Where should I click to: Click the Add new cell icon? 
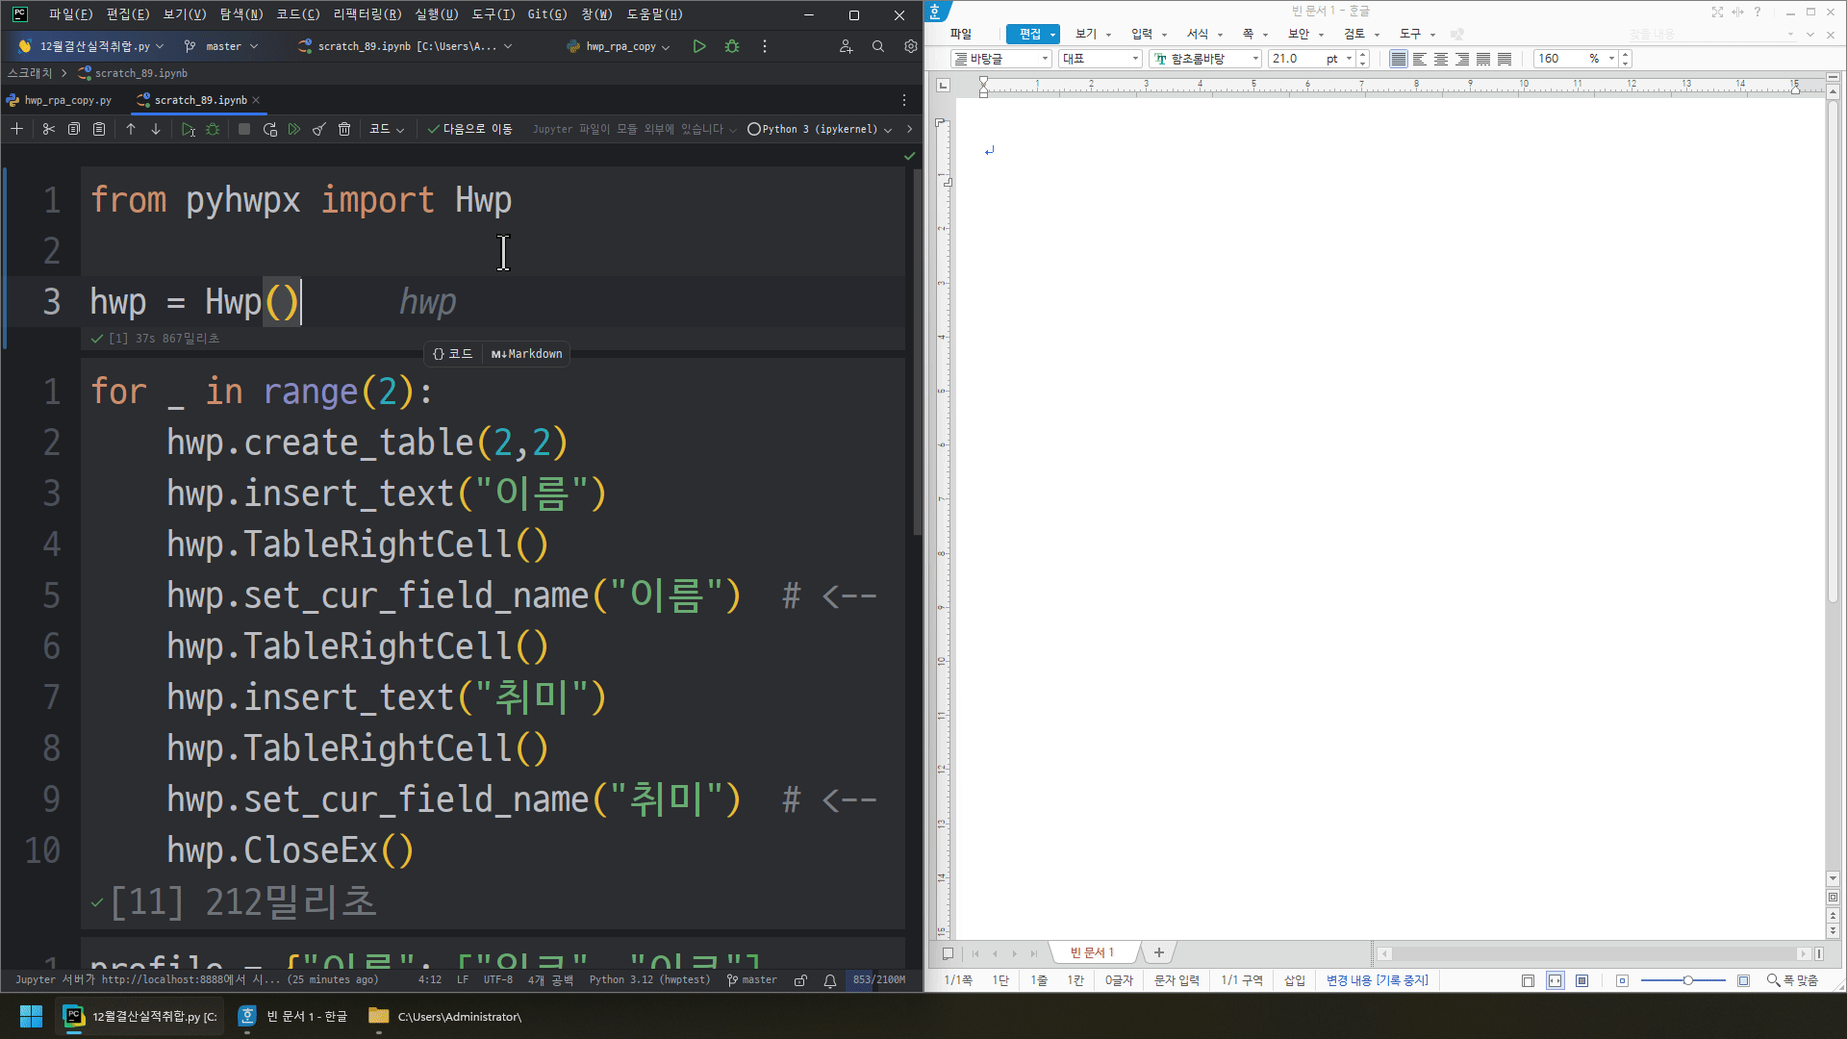point(16,128)
